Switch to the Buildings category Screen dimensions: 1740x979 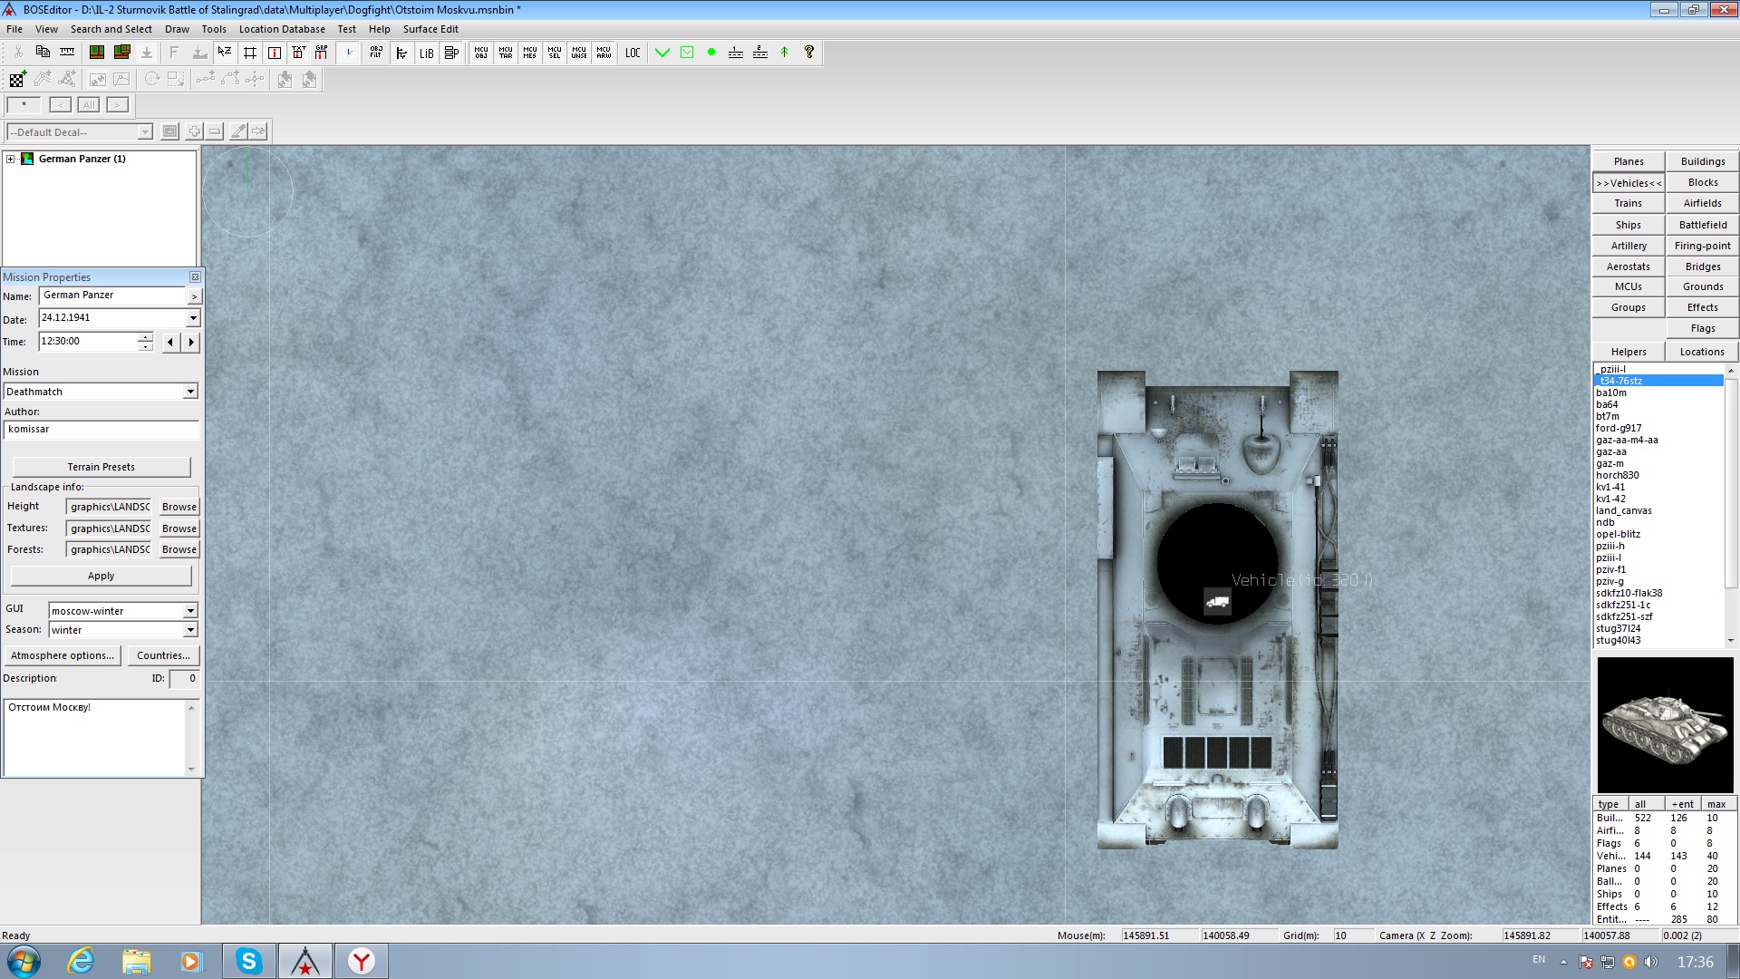pyautogui.click(x=1703, y=161)
